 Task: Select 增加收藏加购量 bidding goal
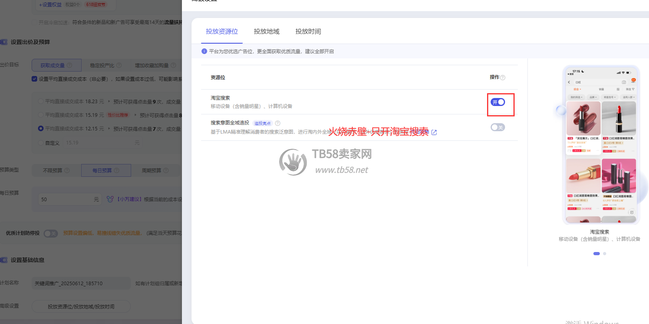(x=155, y=65)
